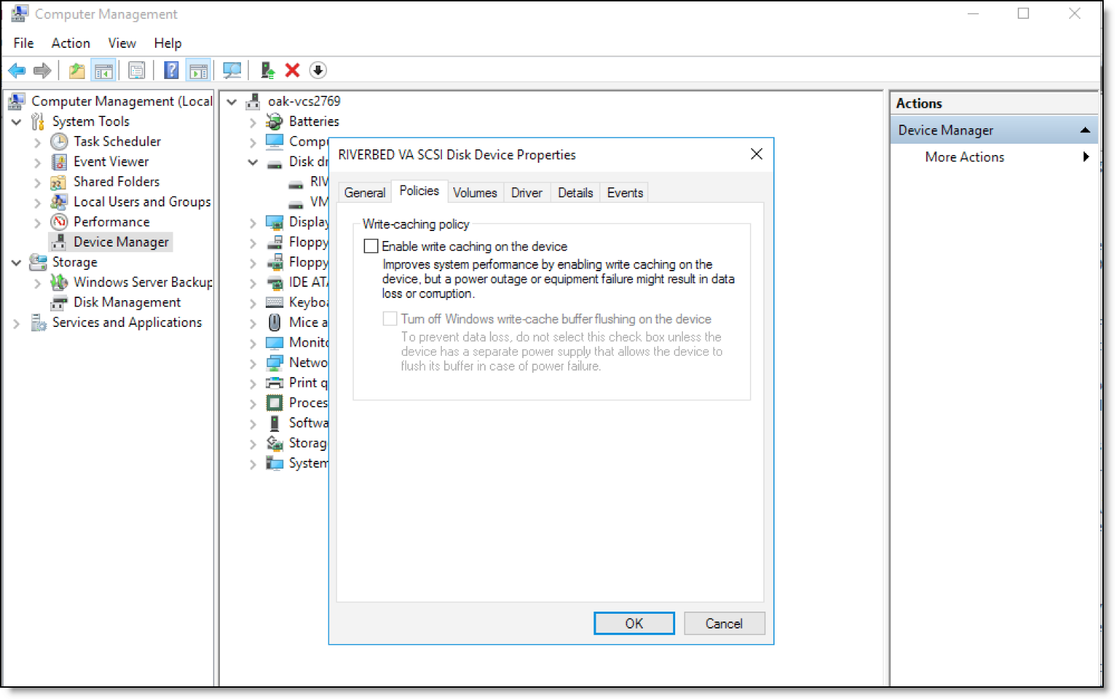Switch to the General tab
1115x699 pixels.
tap(364, 192)
